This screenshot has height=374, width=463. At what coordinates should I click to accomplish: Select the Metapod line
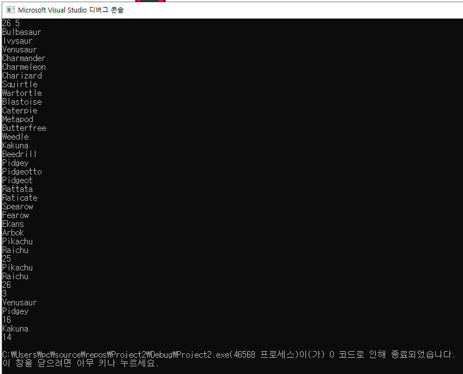pos(17,119)
